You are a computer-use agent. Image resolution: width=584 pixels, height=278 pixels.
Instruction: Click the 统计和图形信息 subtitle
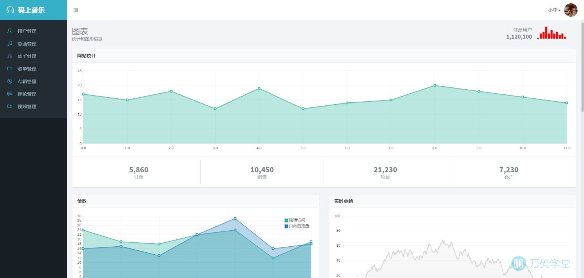(x=87, y=39)
